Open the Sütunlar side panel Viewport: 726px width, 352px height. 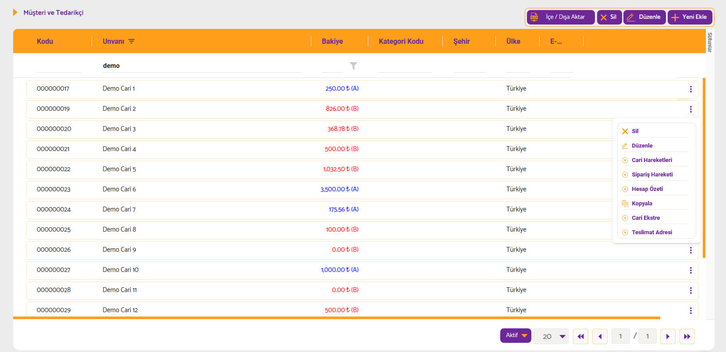coord(710,42)
